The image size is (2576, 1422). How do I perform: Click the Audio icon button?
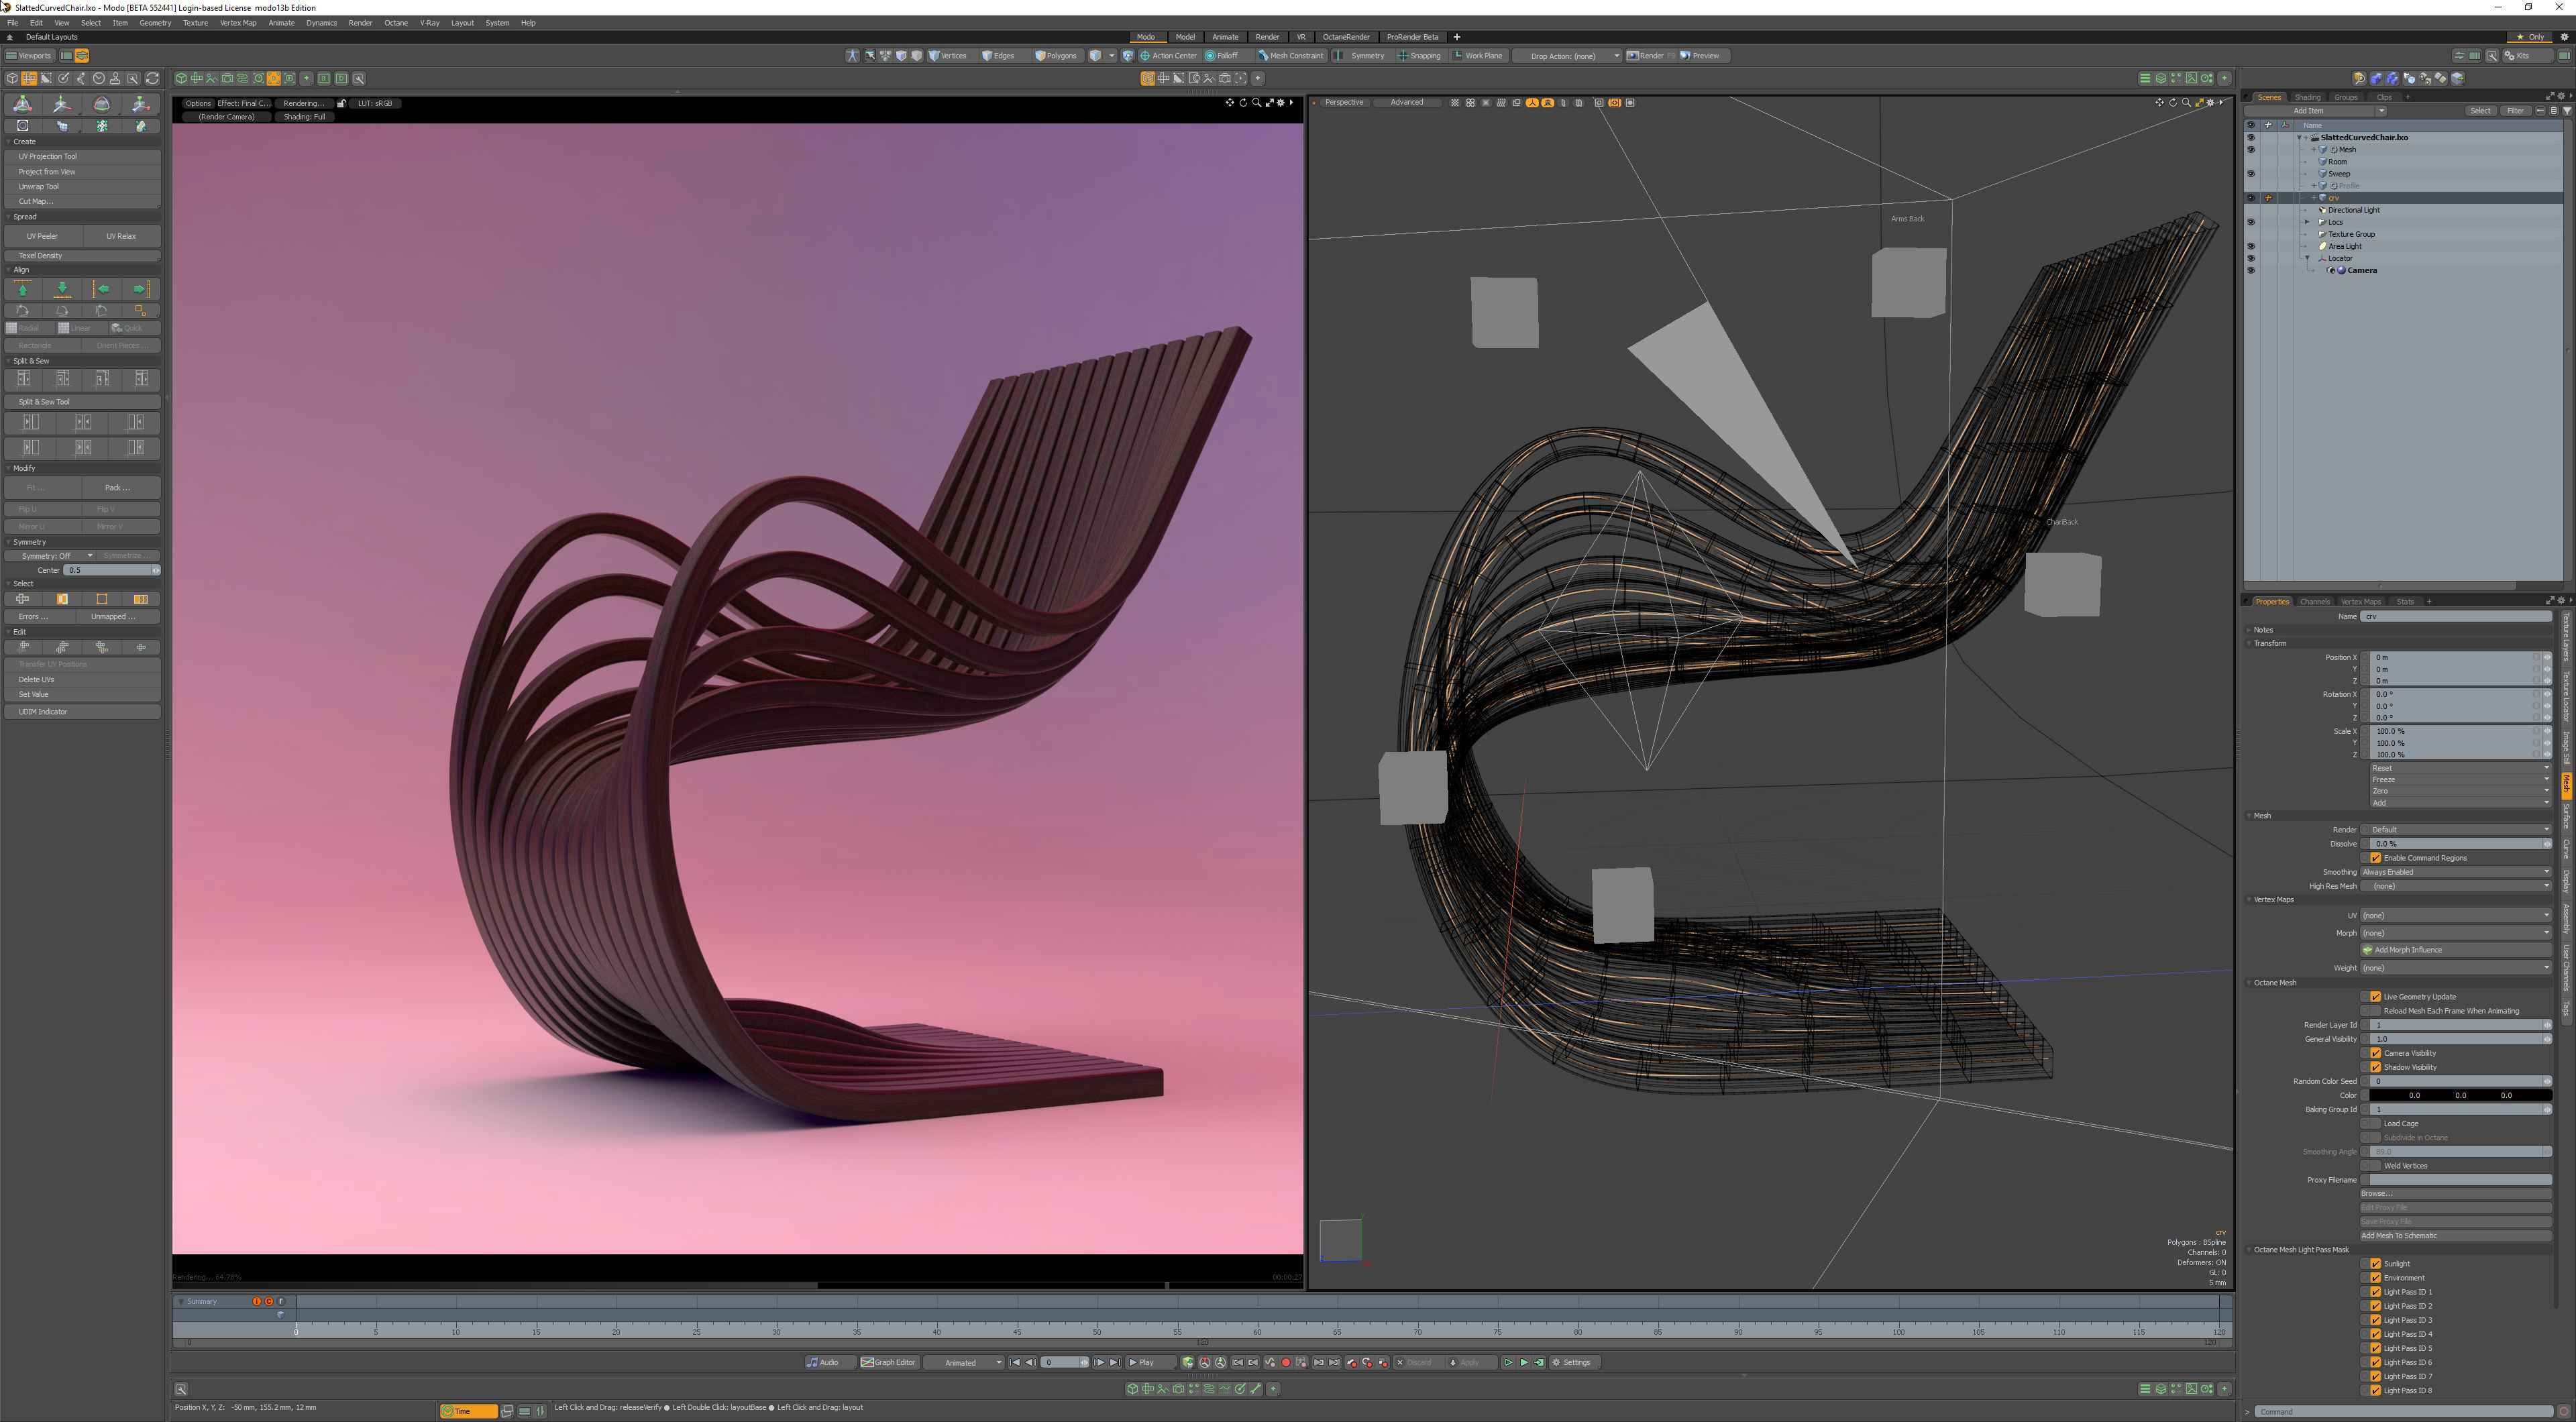click(x=823, y=1362)
